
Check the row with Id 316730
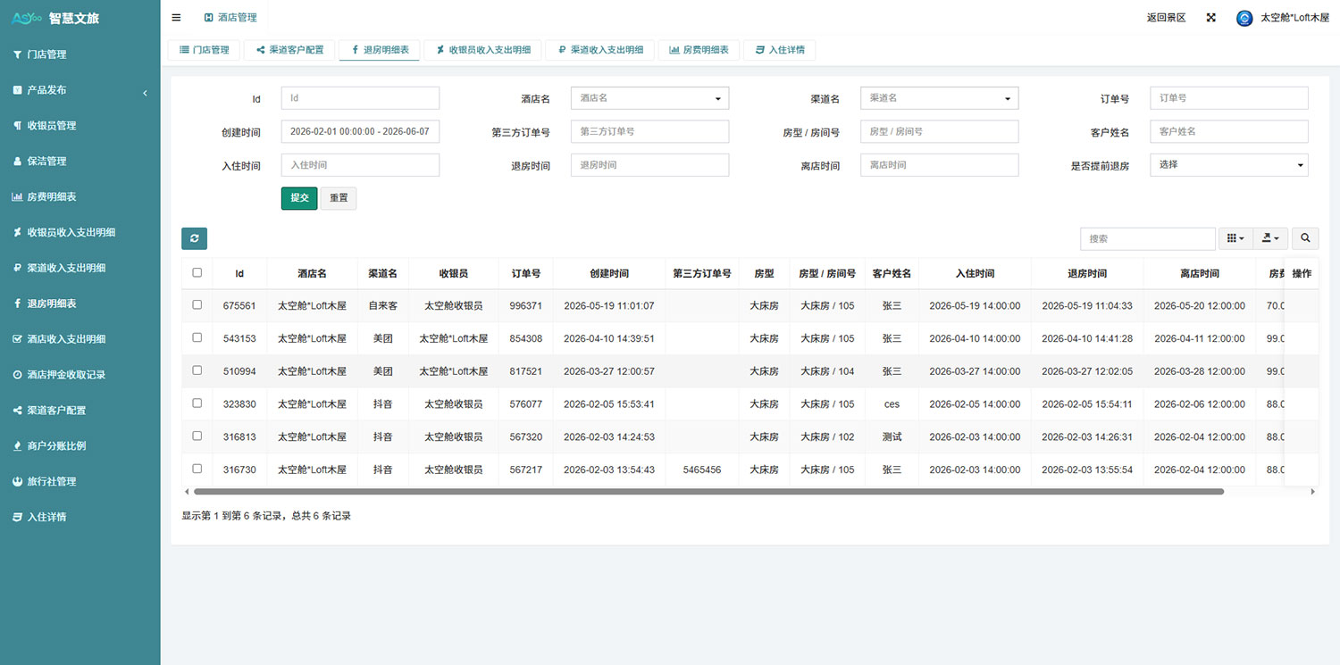[197, 469]
